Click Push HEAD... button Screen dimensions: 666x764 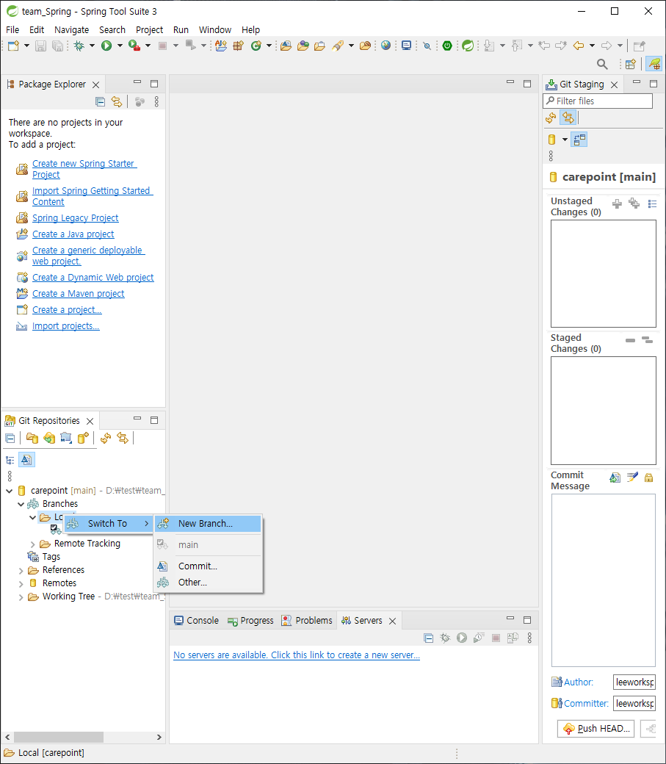click(x=596, y=729)
